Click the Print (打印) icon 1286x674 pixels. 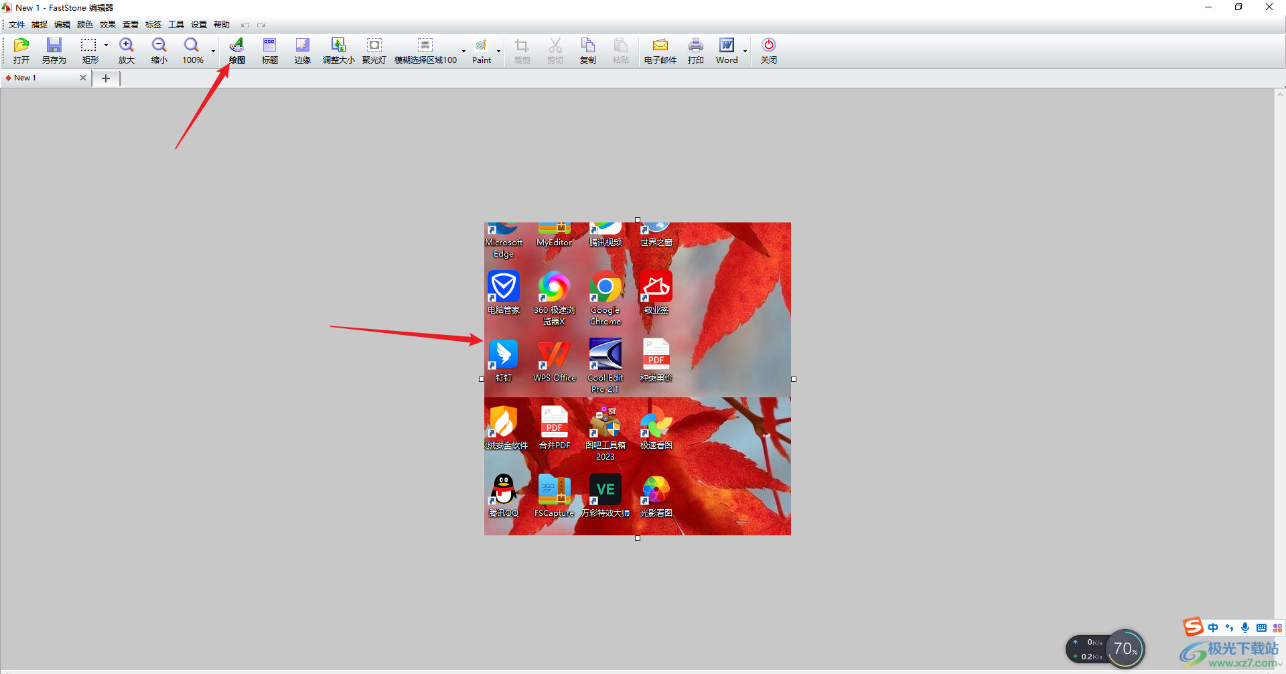pos(696,51)
